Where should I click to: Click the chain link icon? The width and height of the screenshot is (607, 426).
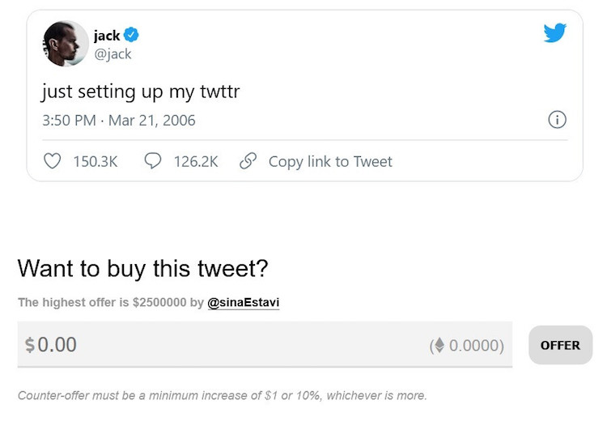pos(248,161)
